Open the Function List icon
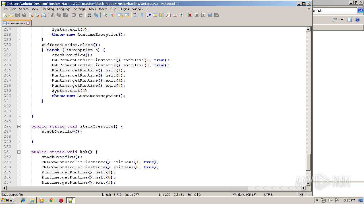The image size is (364, 204). point(168,15)
